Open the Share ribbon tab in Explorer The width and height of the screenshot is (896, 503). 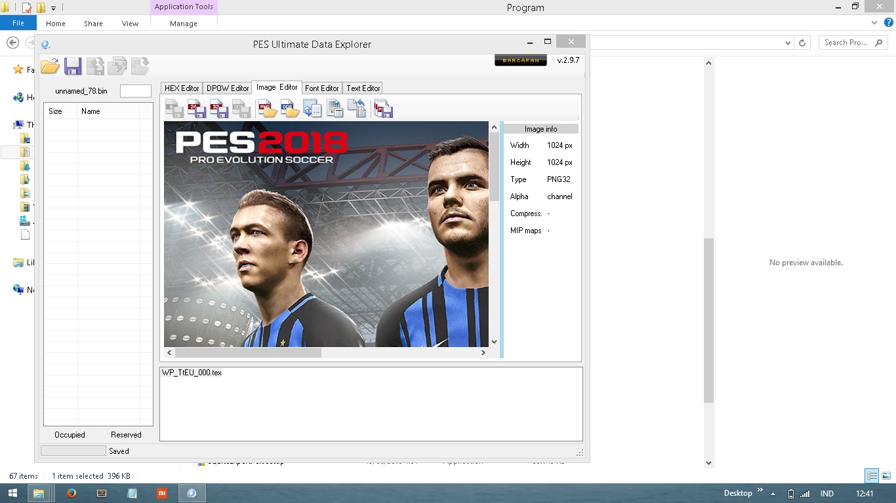(93, 24)
